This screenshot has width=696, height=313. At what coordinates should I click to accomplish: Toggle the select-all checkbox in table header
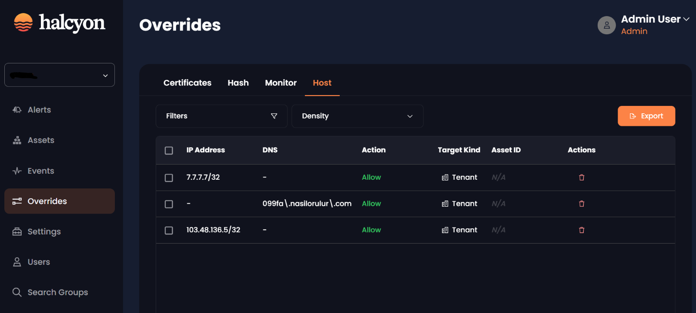(x=169, y=151)
